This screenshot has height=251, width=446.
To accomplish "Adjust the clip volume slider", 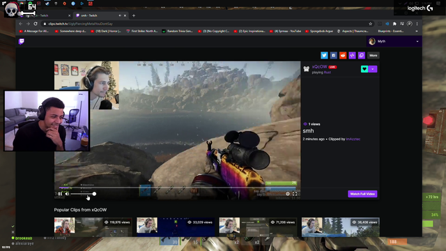I will point(83,194).
